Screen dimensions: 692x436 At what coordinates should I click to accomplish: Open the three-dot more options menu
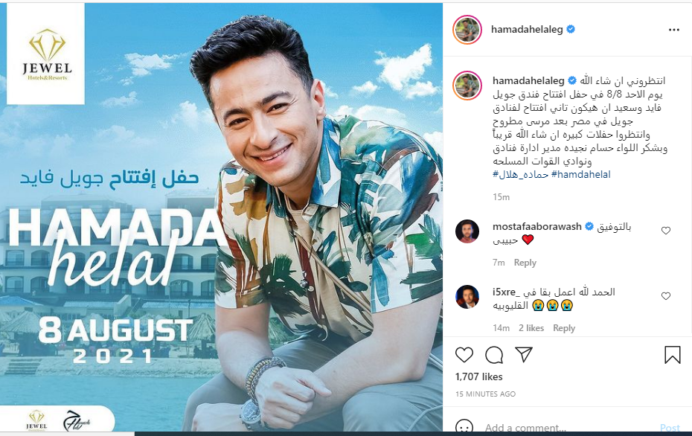click(674, 30)
